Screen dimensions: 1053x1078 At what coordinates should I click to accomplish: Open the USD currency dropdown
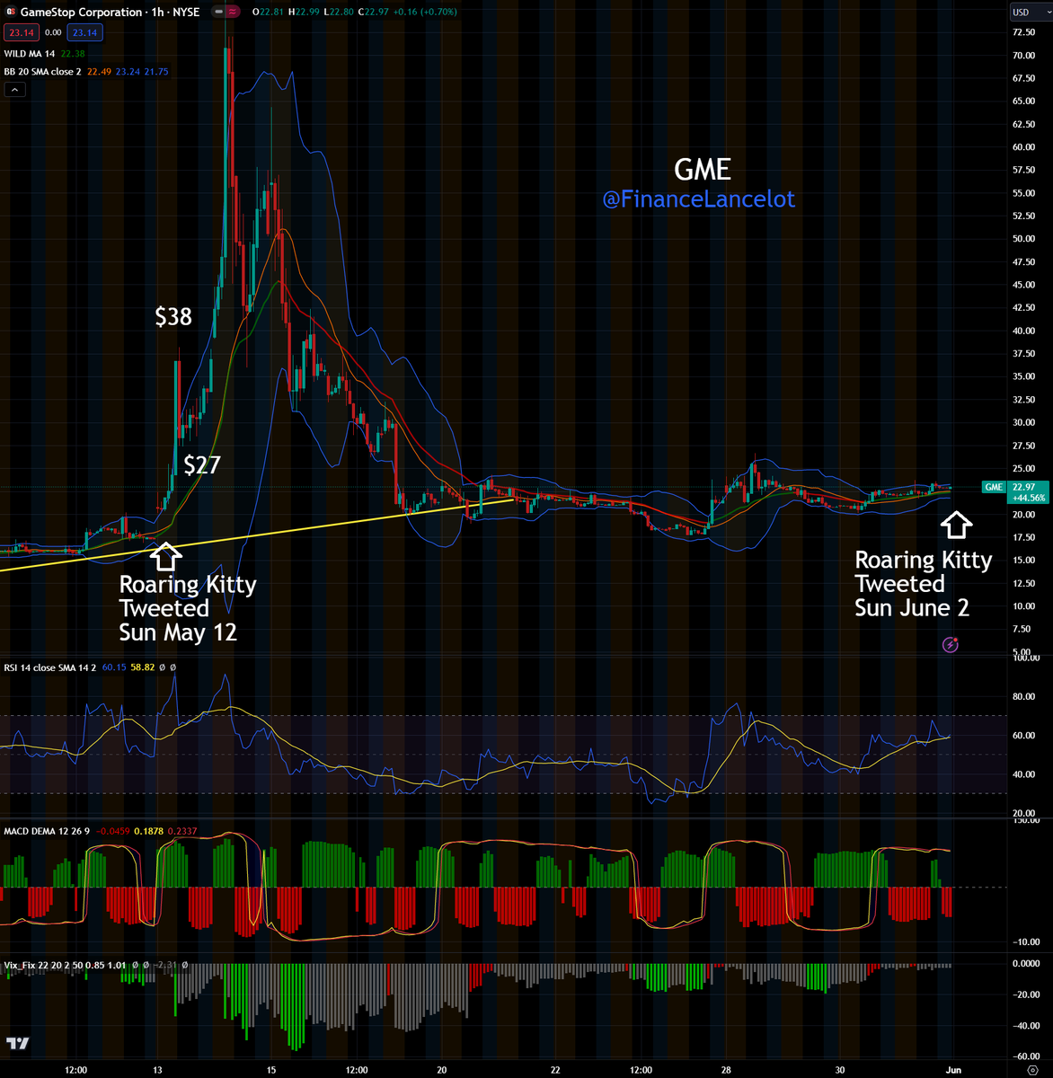1025,12
